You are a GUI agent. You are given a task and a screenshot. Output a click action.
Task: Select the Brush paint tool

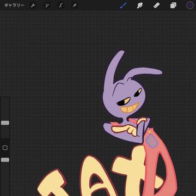click(x=123, y=5)
